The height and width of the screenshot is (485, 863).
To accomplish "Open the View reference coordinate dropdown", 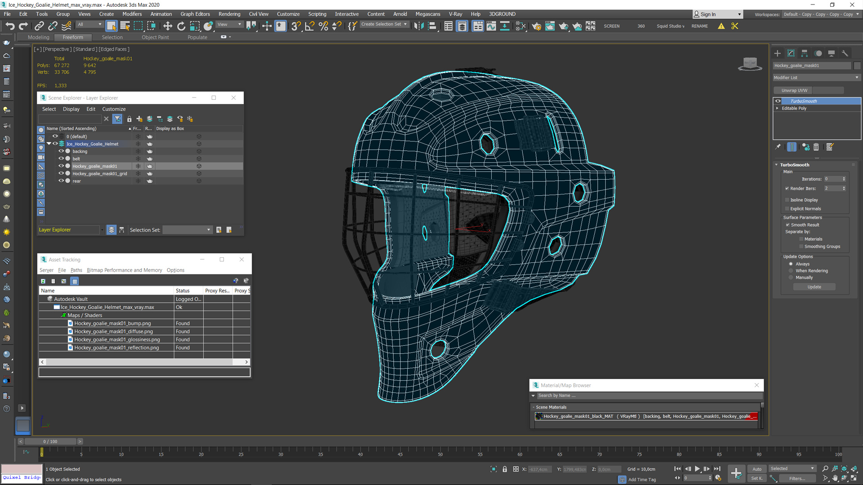I will [x=229, y=25].
